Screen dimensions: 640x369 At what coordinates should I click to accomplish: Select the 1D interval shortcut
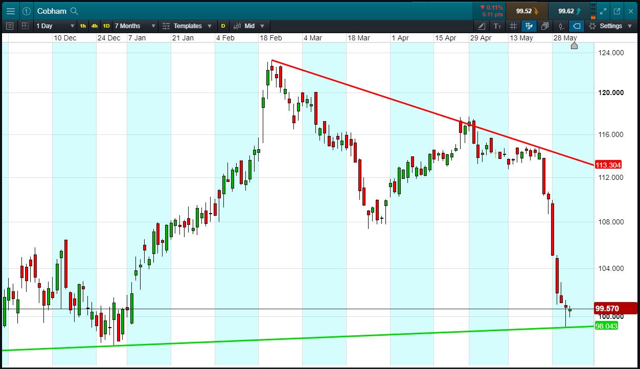pos(106,26)
